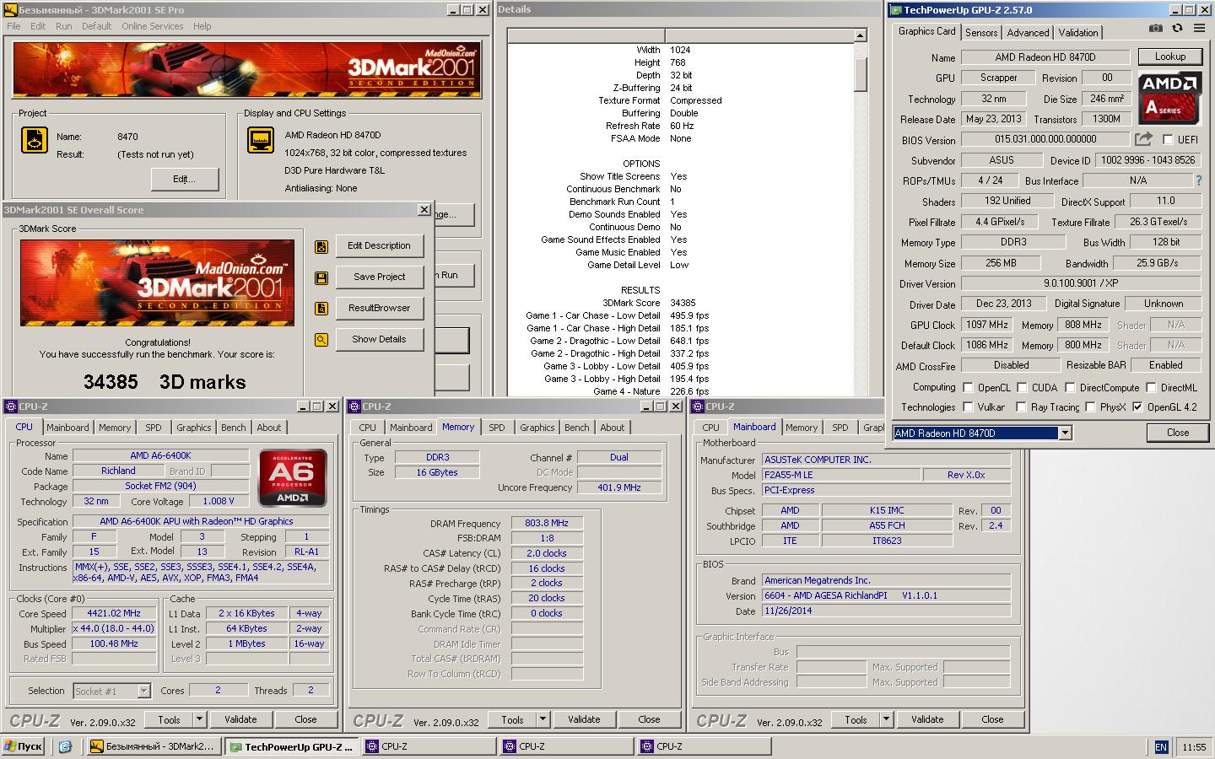Image resolution: width=1215 pixels, height=759 pixels.
Task: Click Tools button in CPU-Z Memory window
Action: point(513,719)
